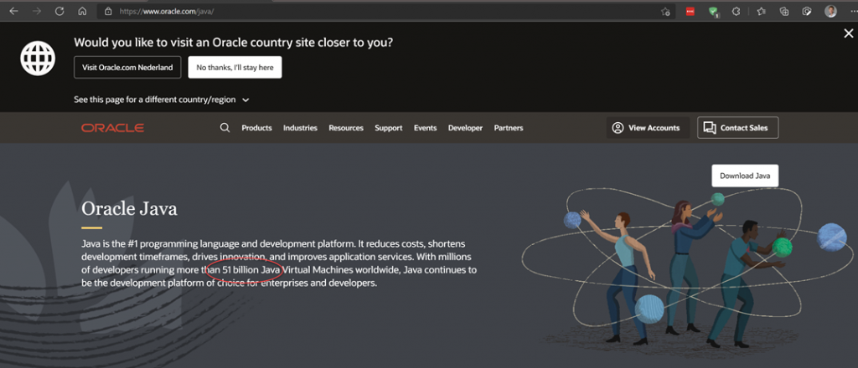Click the Oracle Java heading
858x368 pixels.
tap(129, 208)
